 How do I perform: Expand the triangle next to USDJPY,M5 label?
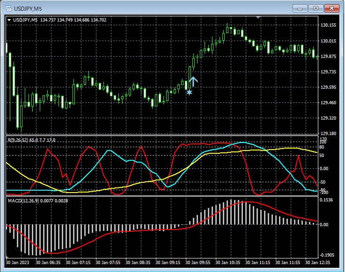[x=9, y=20]
